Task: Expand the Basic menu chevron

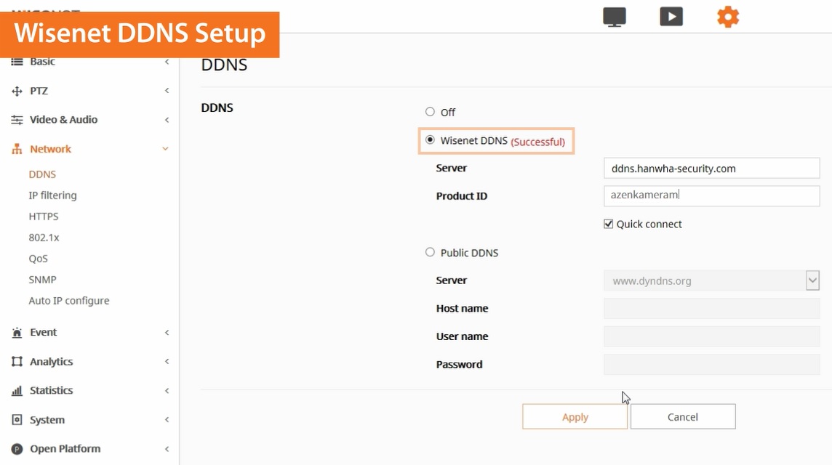Action: tap(167, 62)
